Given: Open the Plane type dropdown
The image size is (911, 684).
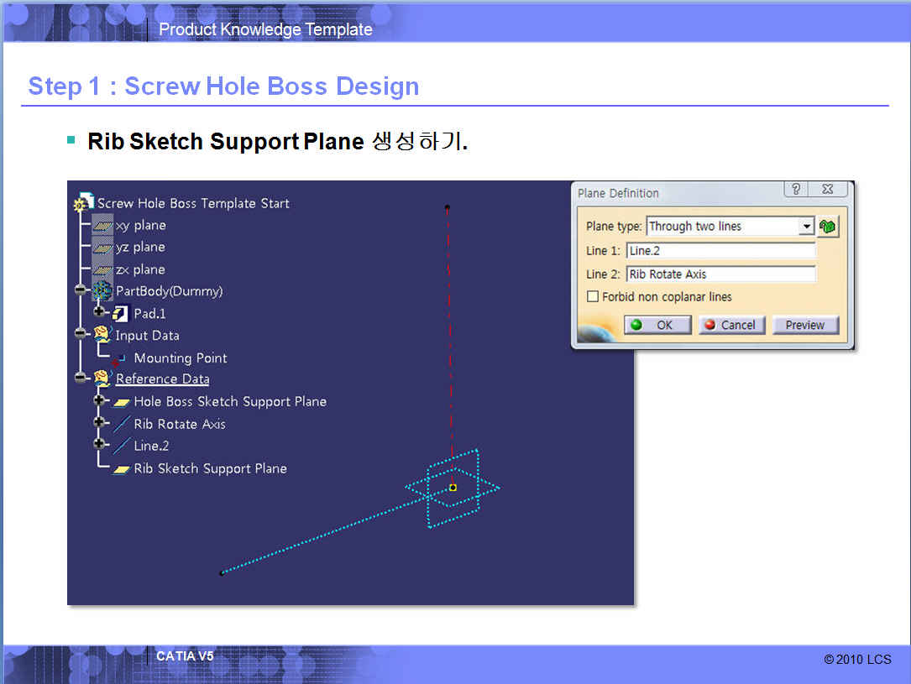Looking at the screenshot, I should [806, 227].
